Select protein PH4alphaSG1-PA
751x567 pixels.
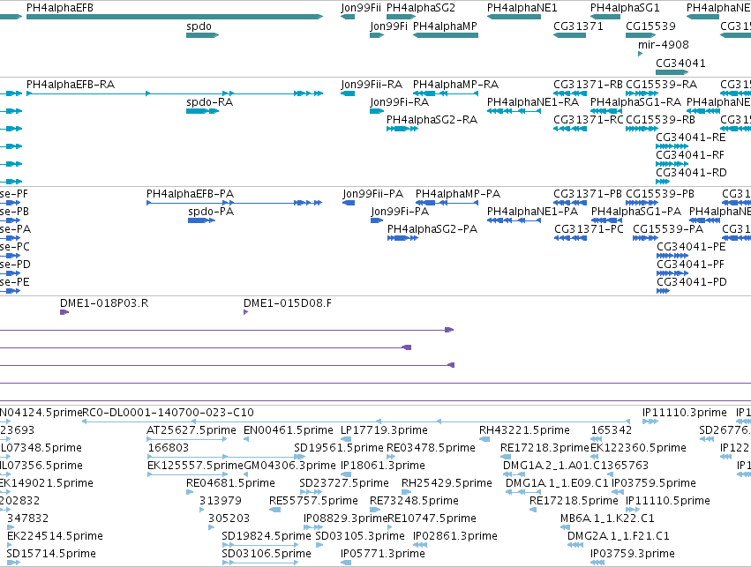point(607,220)
